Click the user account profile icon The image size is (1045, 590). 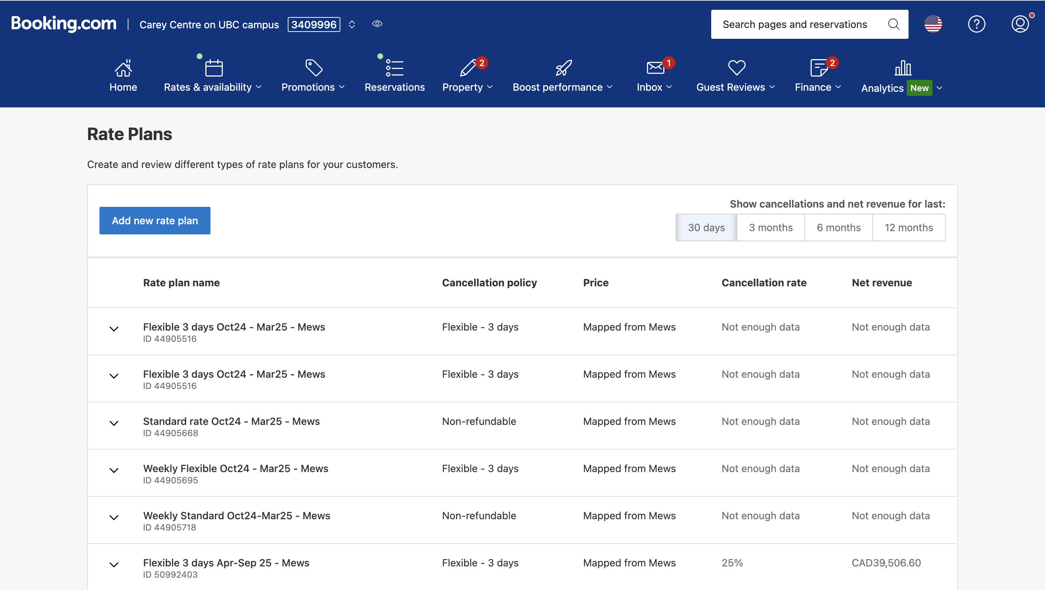tap(1020, 24)
